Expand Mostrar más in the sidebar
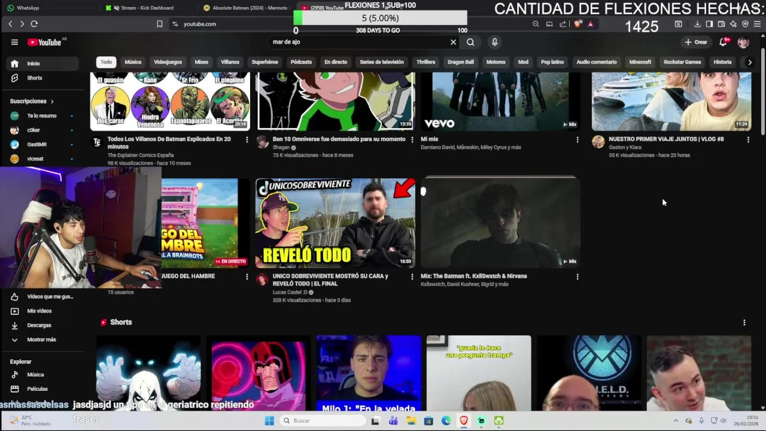The width and height of the screenshot is (766, 431). 42,339
